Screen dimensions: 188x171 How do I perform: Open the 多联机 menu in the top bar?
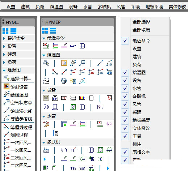104,7
